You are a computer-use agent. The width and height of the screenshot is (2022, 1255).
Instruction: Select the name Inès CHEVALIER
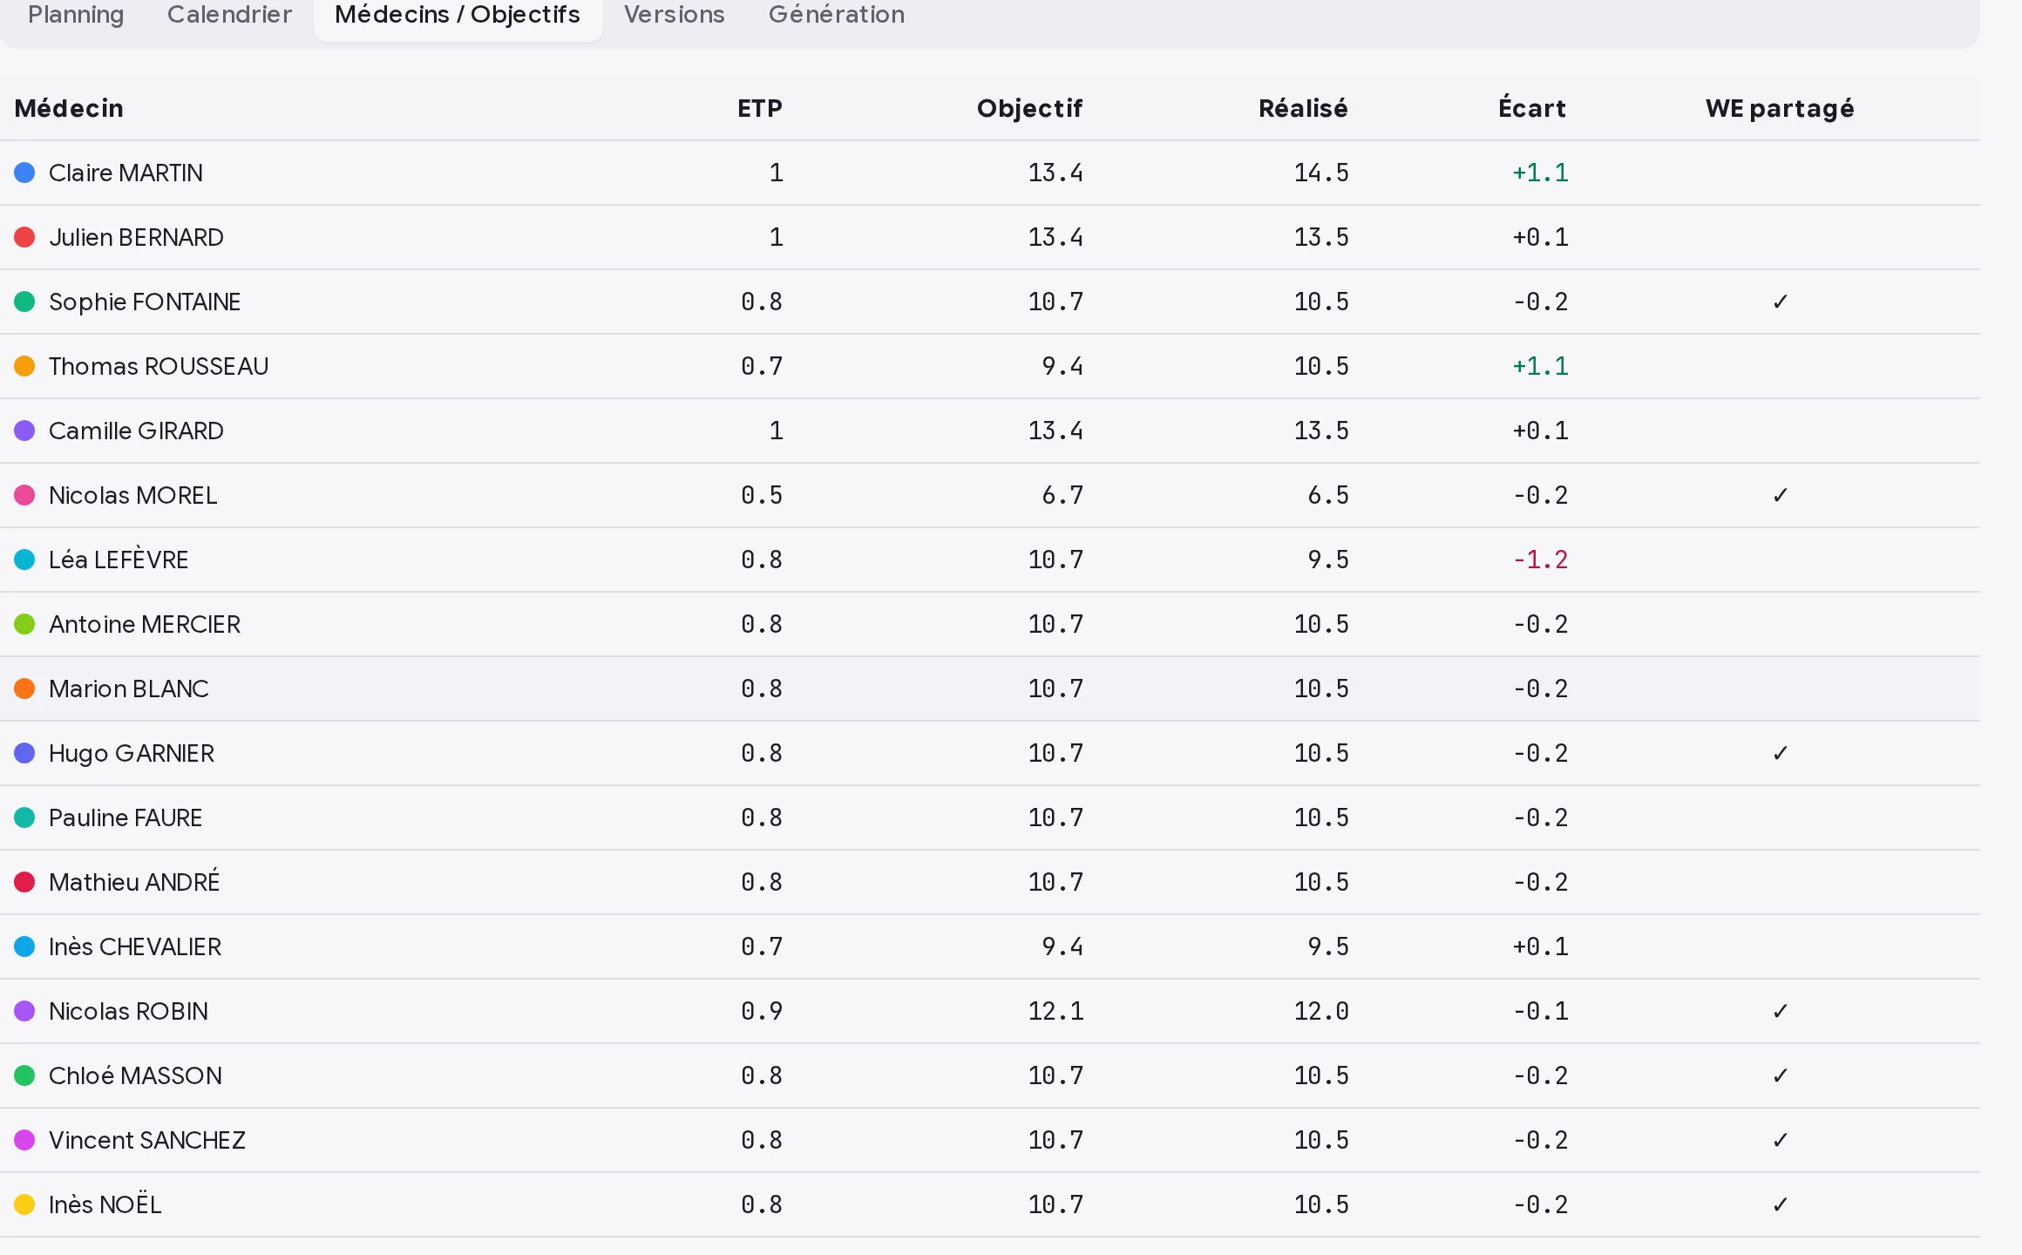point(135,946)
